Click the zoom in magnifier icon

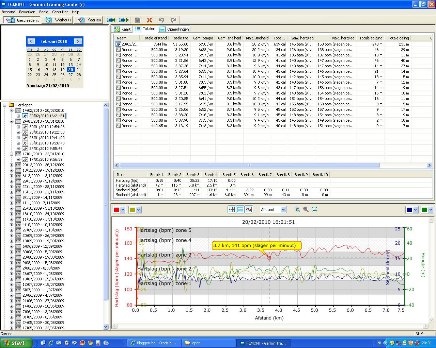tap(297, 209)
